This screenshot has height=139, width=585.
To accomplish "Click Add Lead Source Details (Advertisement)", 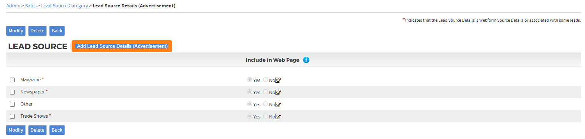I will click(x=122, y=46).
